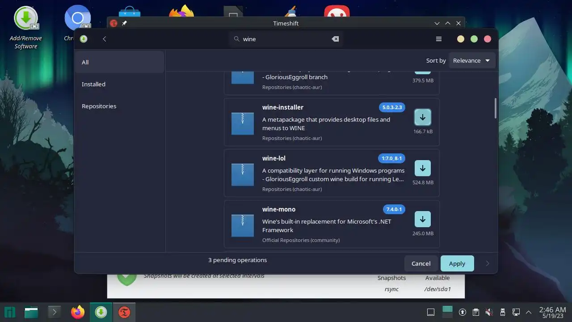Open wine-installer package icon
The height and width of the screenshot is (322, 572).
coord(243,123)
